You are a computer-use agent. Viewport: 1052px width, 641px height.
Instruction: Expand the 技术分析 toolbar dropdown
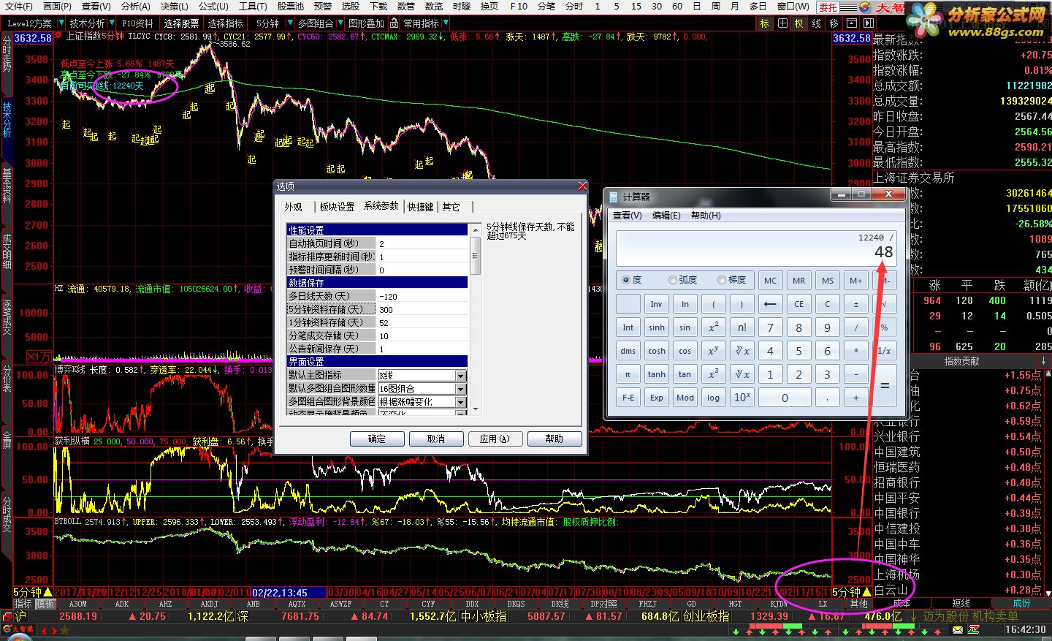click(x=111, y=23)
